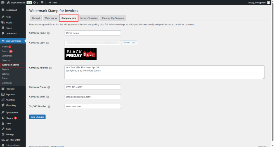274x147 pixels.
Task: Click the Live status badge
Action: 29,3
